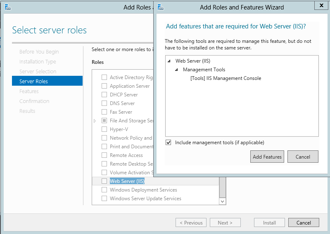Expand the File And Storage Services role
This screenshot has height=234, width=330.
click(95, 121)
